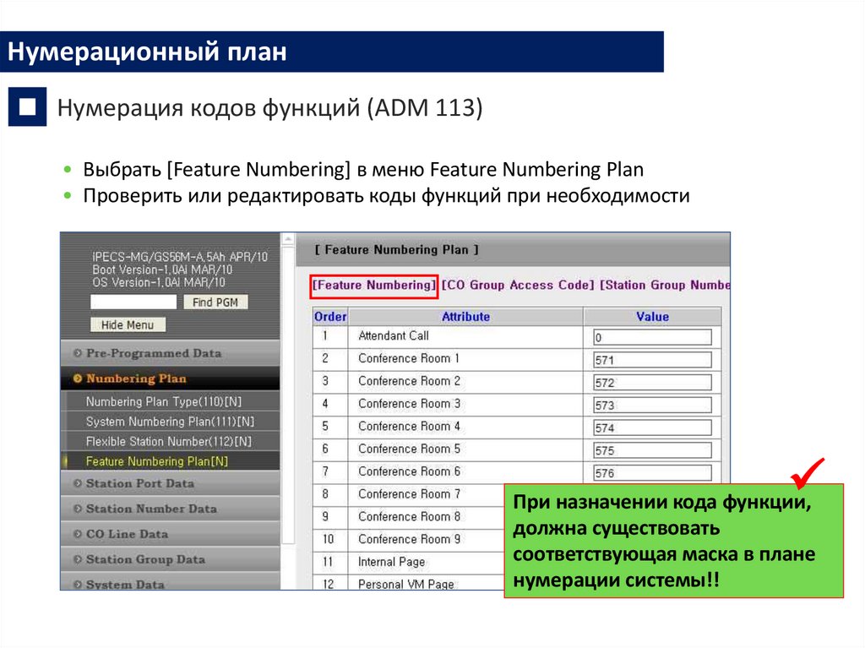Click the Feature Numbering Plan page title
The image size is (865, 648).
pyautogui.click(x=397, y=250)
